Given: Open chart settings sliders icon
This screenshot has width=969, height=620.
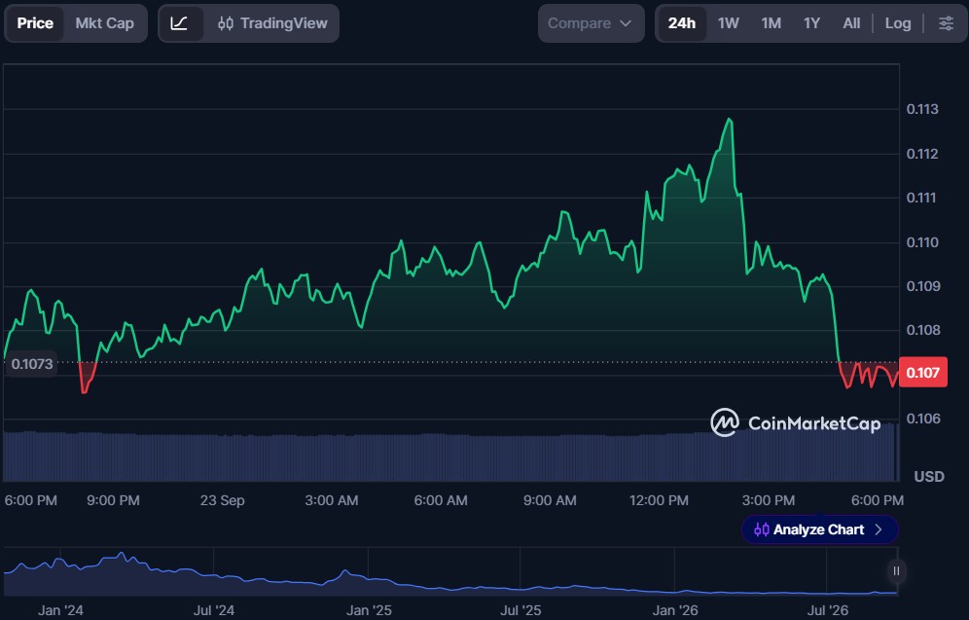Looking at the screenshot, I should (946, 23).
